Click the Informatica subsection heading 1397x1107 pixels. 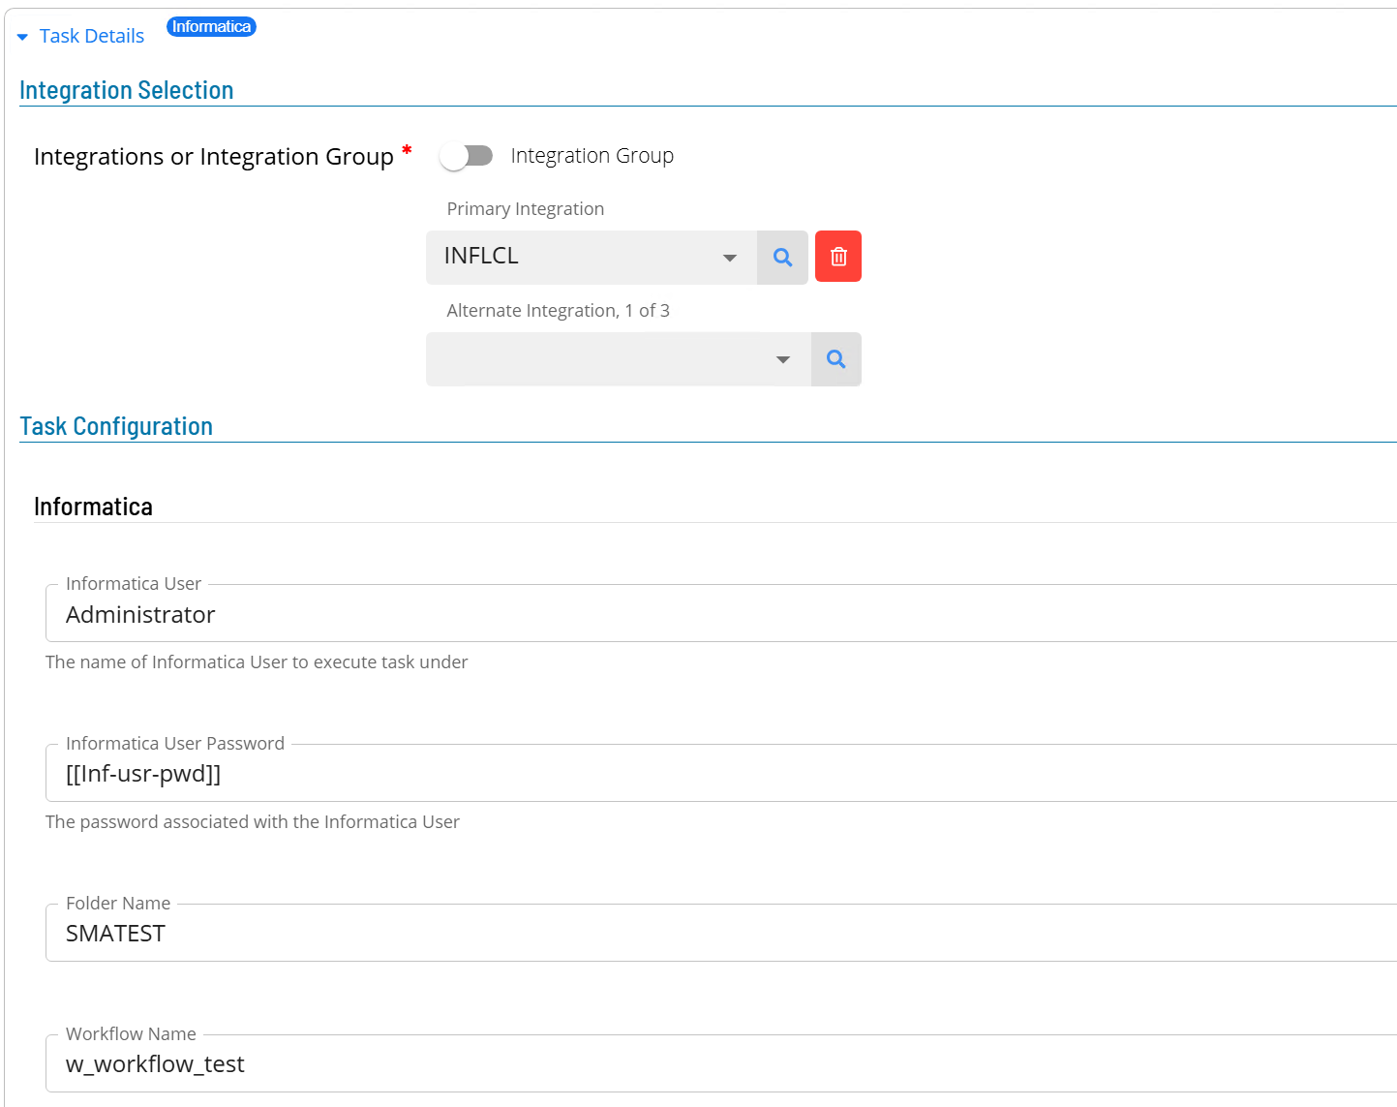[93, 507]
